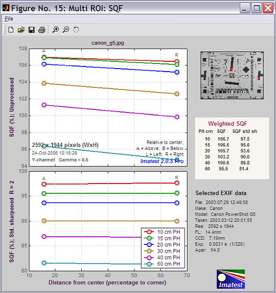276x293 pixels.
Task: Click the Aper: f/4.0 EXIF line
Action: coord(208,250)
